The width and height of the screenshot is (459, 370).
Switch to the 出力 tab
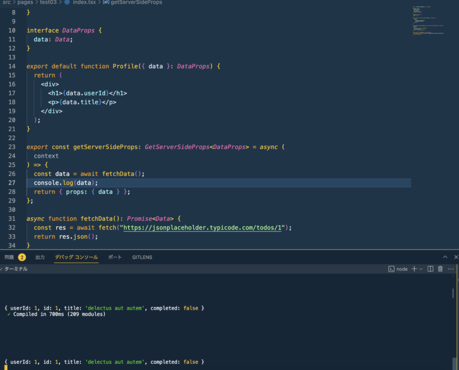pyautogui.click(x=40, y=257)
